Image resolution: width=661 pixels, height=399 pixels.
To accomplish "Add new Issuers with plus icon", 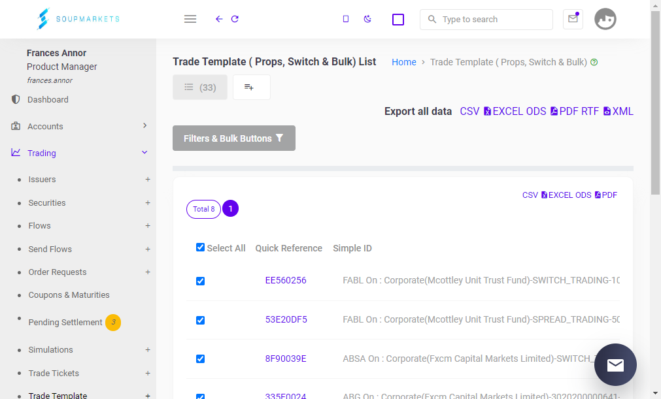I will 148,180.
